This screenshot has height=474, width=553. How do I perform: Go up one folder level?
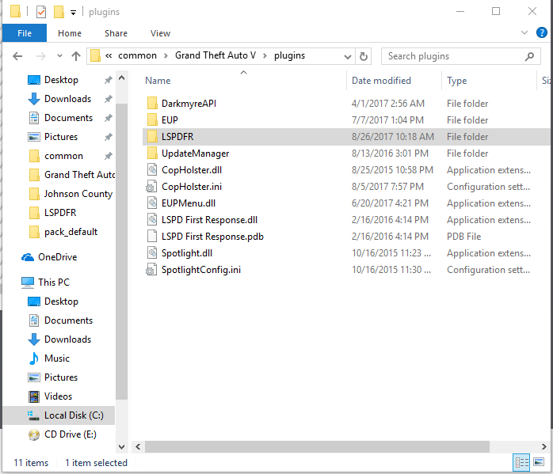76,56
